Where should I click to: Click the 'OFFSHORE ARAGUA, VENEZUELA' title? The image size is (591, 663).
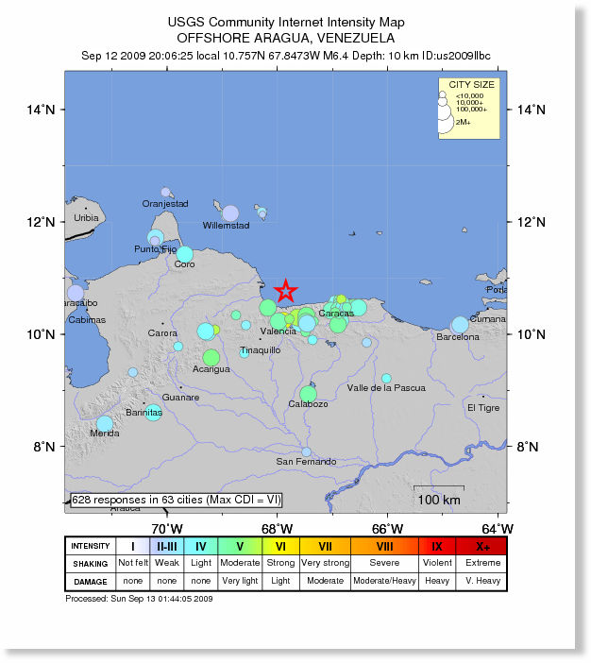pyautogui.click(x=286, y=38)
